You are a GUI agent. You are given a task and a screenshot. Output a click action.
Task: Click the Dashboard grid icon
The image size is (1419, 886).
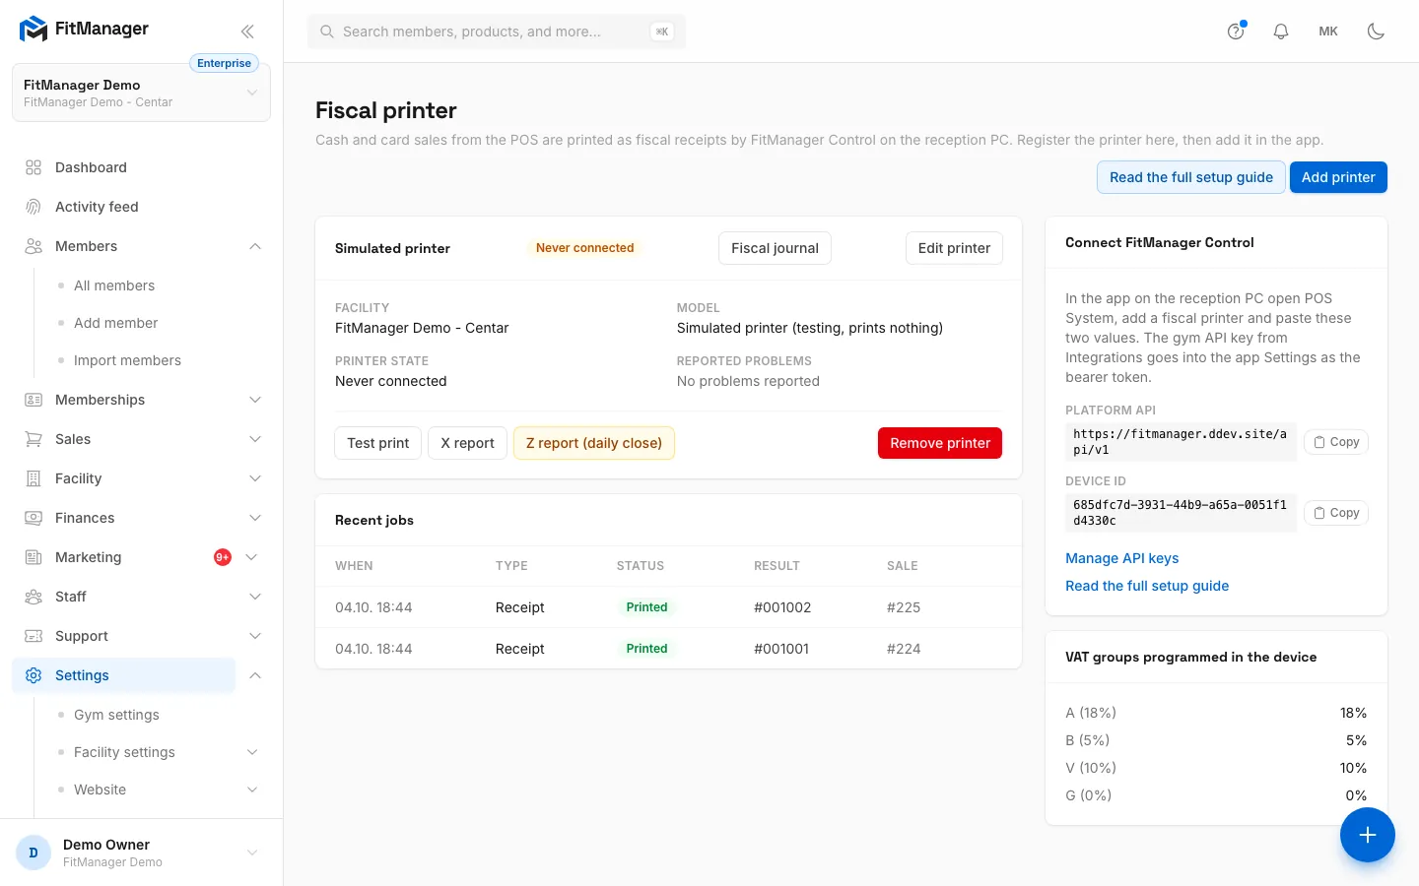point(34,167)
